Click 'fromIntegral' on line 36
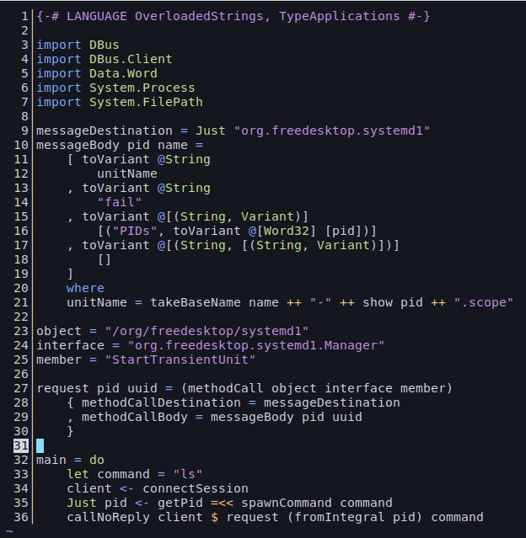This screenshot has width=526, height=538. click(339, 517)
